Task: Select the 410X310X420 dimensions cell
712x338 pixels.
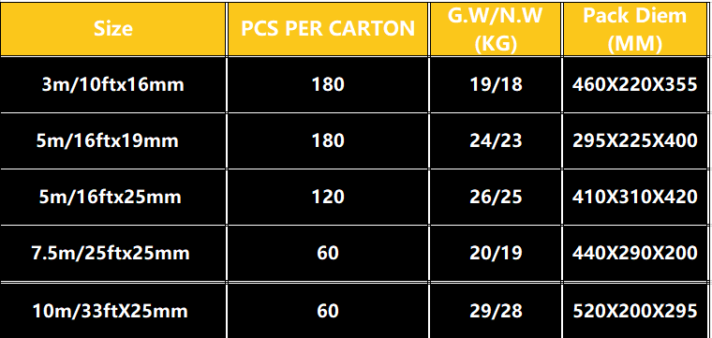Action: click(635, 197)
